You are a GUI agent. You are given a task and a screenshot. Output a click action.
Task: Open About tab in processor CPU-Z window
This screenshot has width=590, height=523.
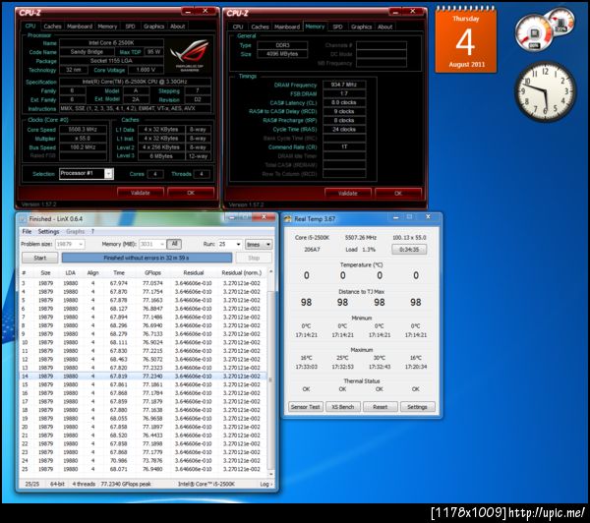(x=178, y=27)
